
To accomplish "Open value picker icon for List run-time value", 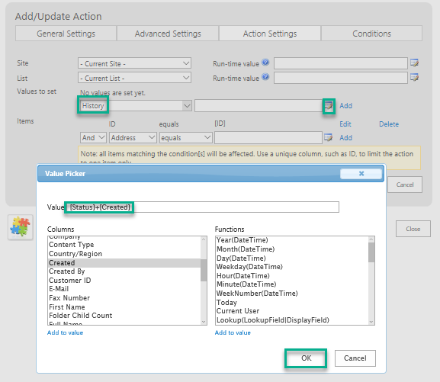I will point(414,77).
